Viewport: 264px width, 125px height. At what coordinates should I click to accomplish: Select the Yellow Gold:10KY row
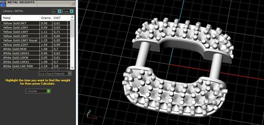[x=36, y=27]
